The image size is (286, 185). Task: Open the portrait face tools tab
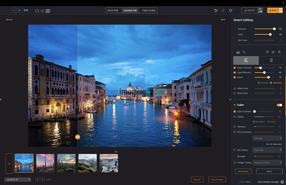coord(271,60)
